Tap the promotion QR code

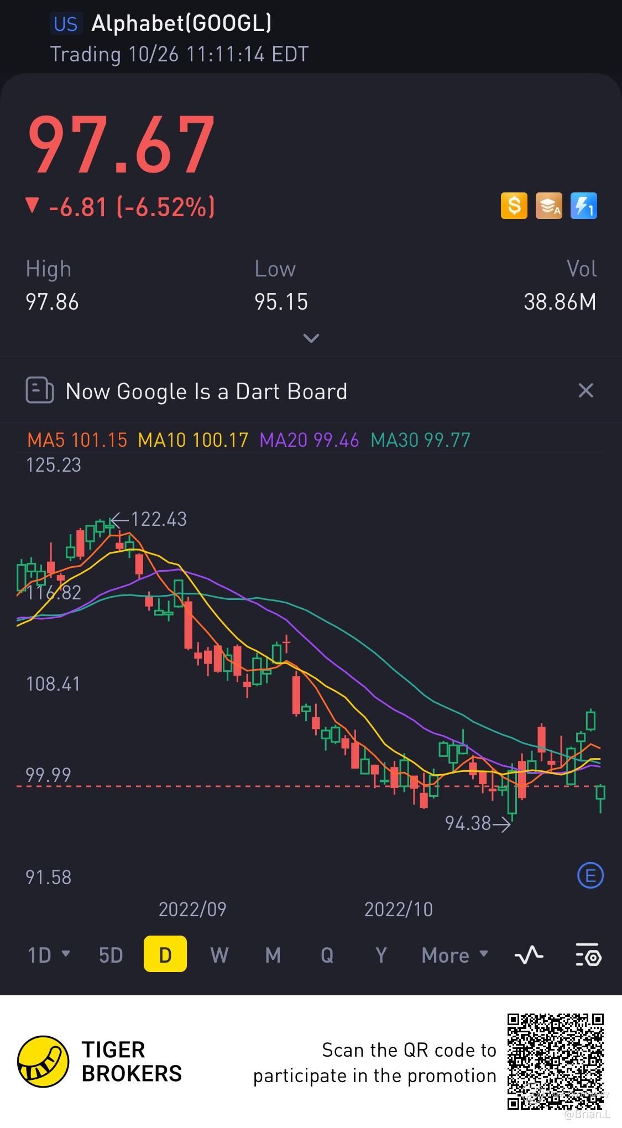tap(556, 1061)
